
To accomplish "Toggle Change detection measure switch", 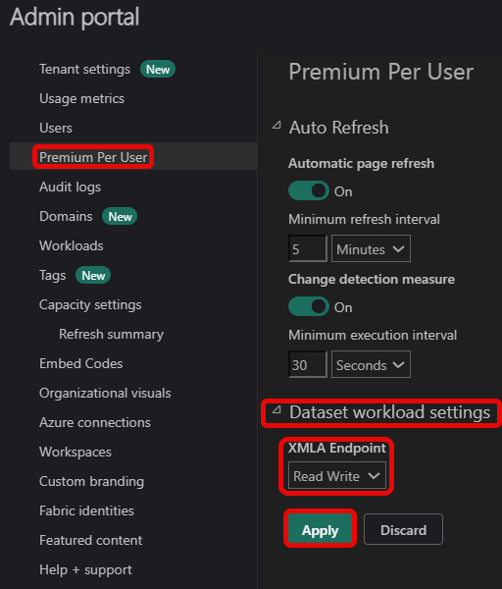I will (x=309, y=306).
